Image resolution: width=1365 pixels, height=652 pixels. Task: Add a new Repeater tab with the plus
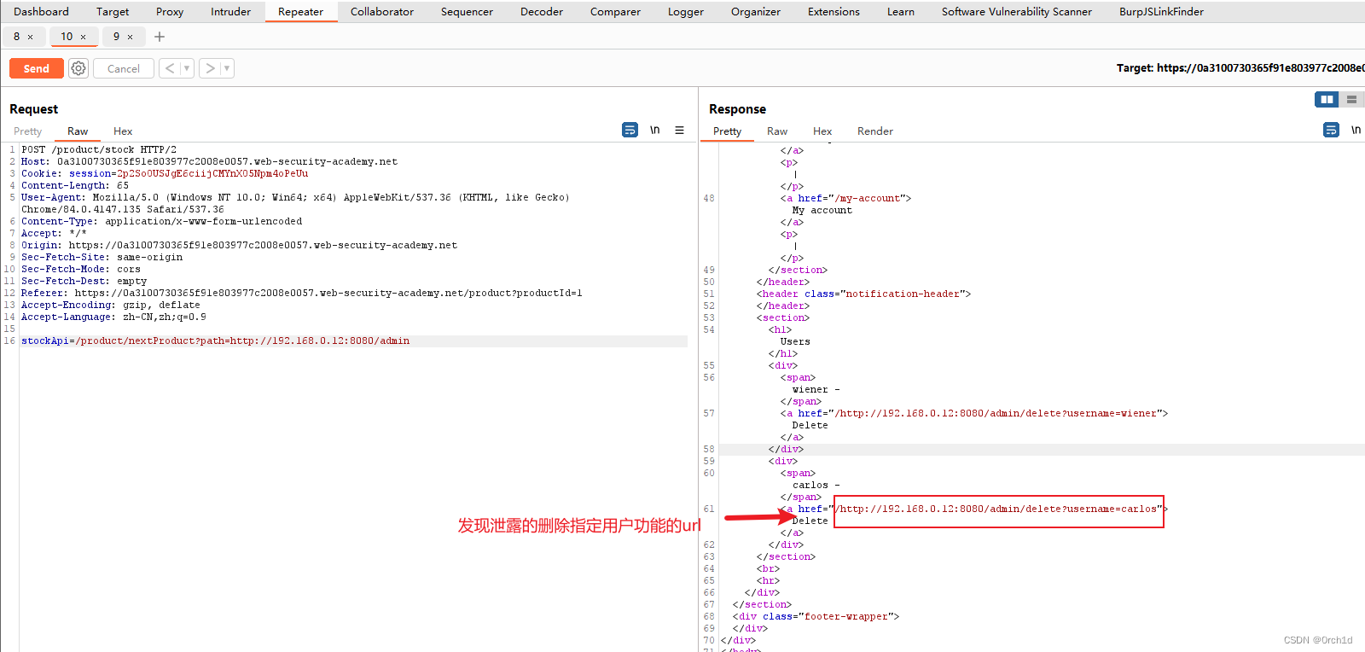point(160,37)
